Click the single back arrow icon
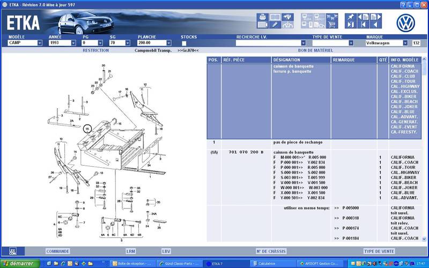Image resolution: width=429 pixels, height=268 pixels. click(376, 25)
